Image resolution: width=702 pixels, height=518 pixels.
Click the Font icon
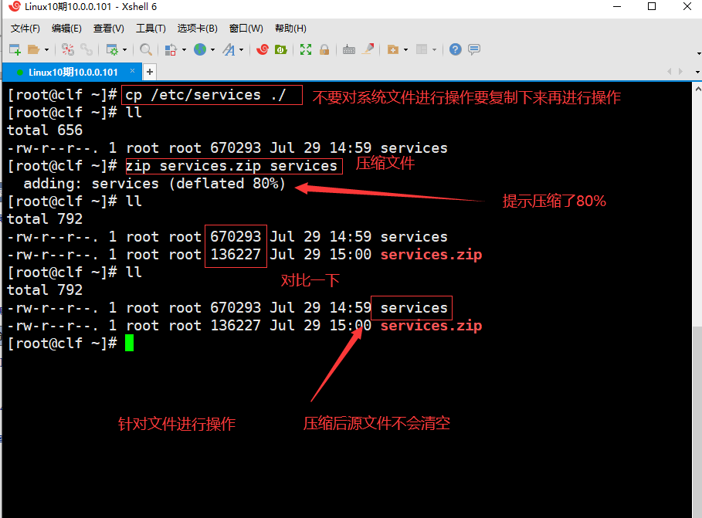(229, 49)
